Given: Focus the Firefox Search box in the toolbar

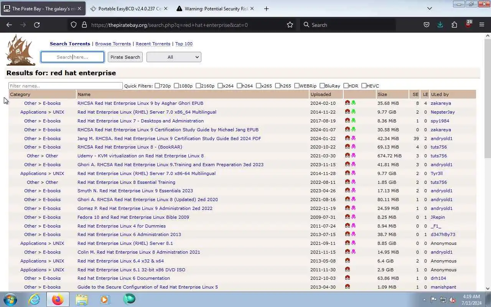Looking at the screenshot, I should (348, 25).
